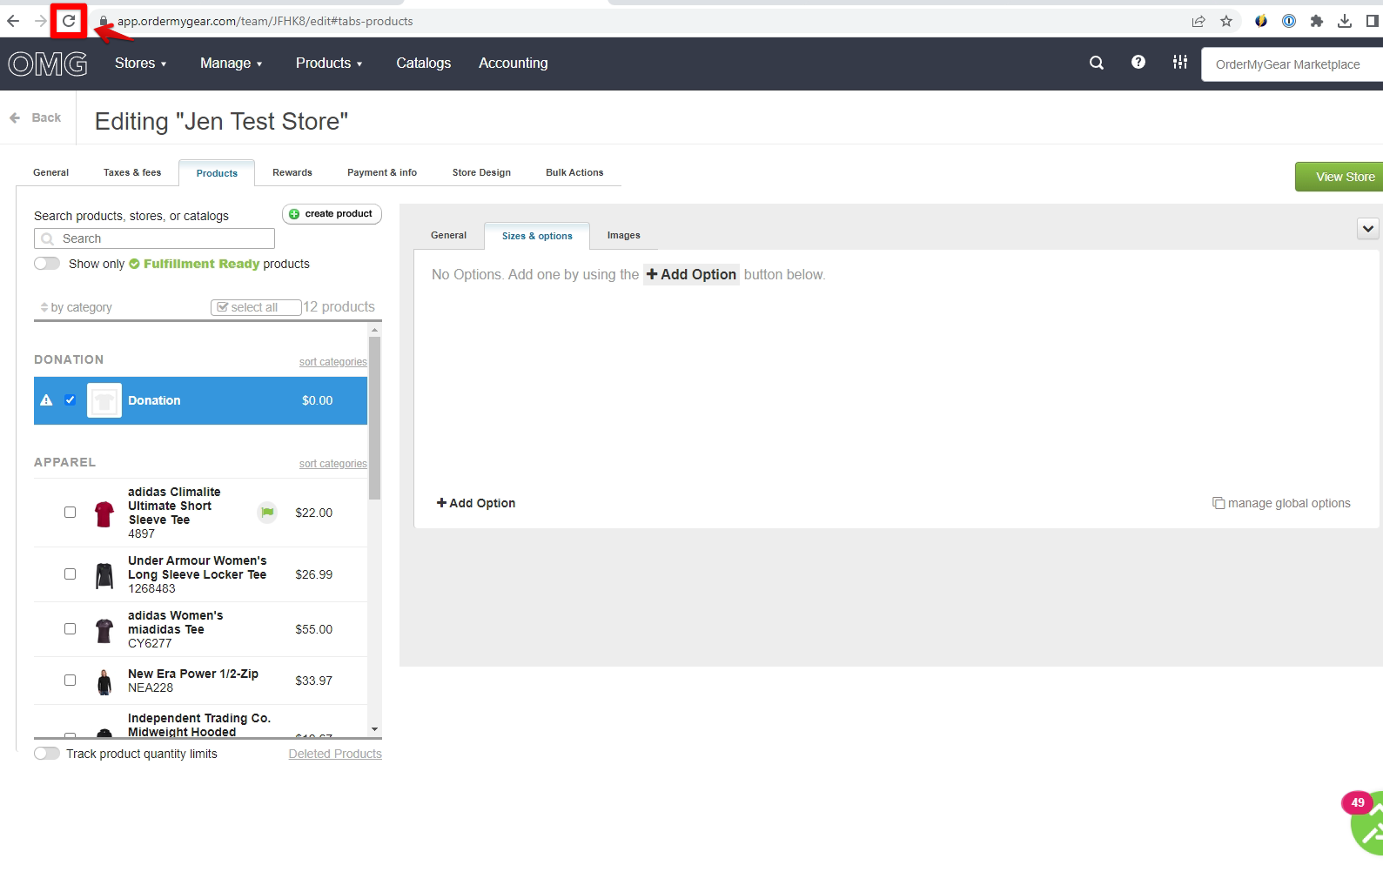
Task: Click the green flag on adidas Climalite
Action: (x=267, y=513)
